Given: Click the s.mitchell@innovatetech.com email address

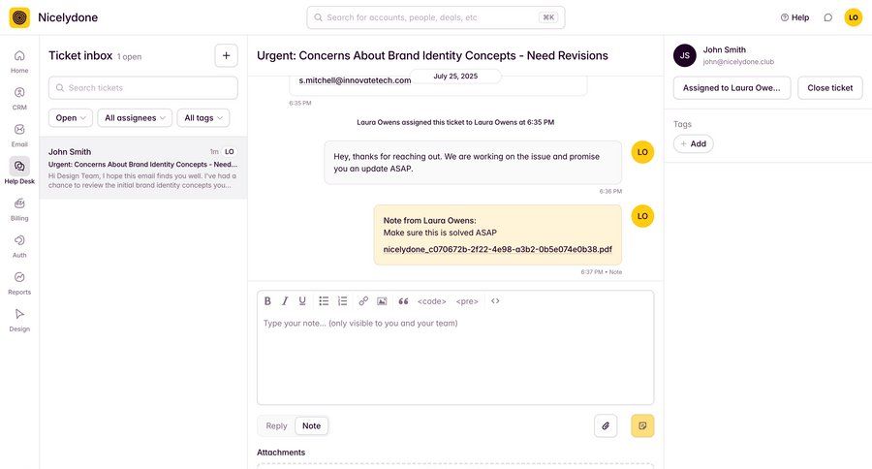Looking at the screenshot, I should click(x=355, y=80).
